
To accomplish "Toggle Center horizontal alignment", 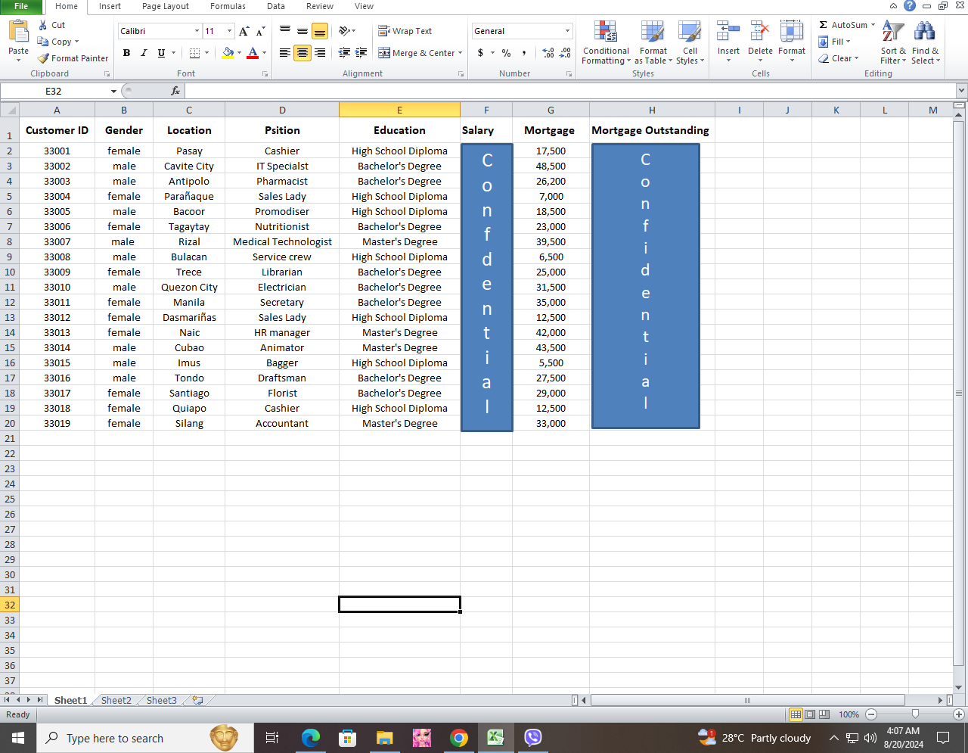I will point(302,53).
